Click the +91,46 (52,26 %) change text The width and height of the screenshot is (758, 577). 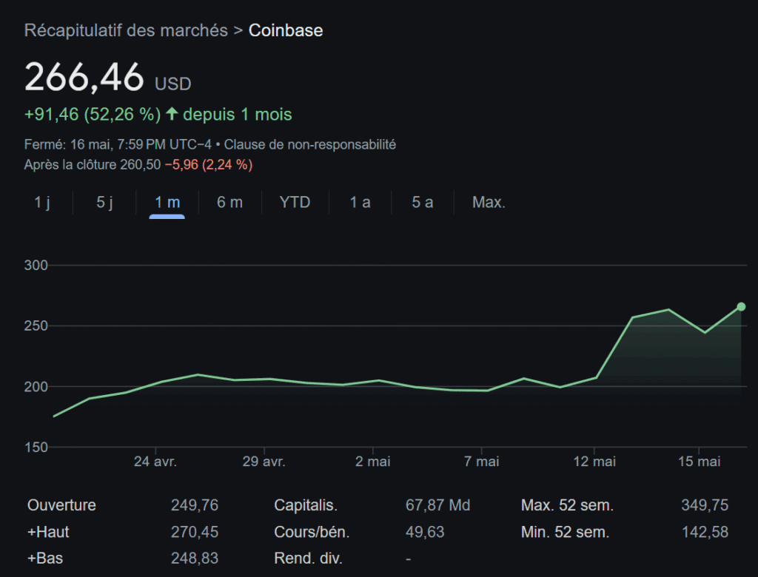point(93,115)
